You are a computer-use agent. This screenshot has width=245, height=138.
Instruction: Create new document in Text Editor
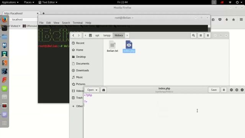click(x=104, y=90)
